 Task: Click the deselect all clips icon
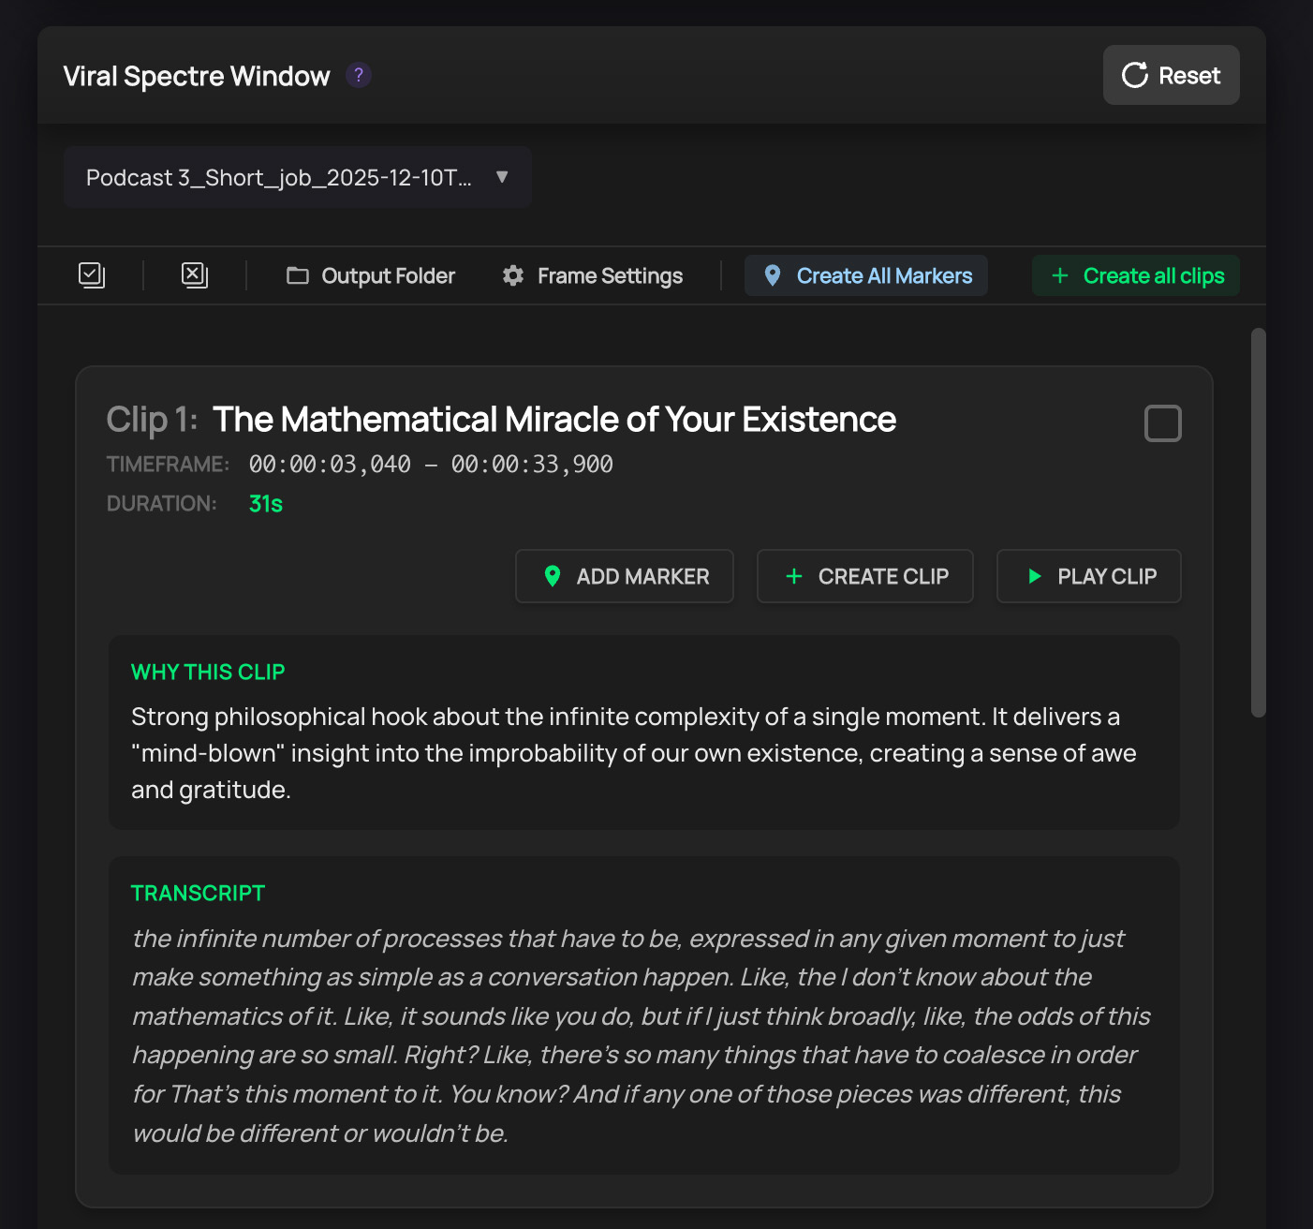[x=194, y=275]
